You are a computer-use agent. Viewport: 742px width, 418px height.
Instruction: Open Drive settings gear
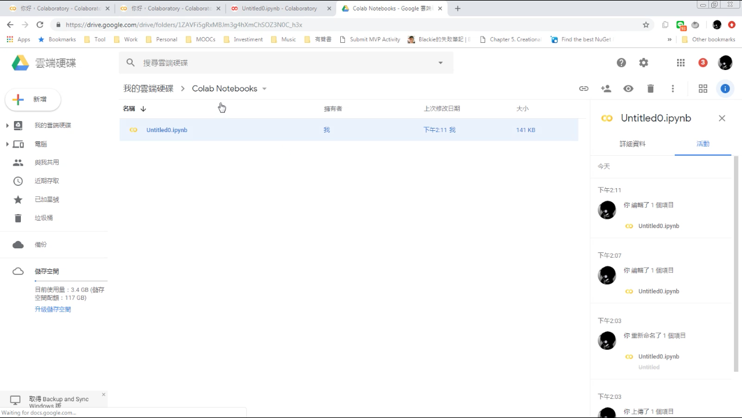coord(643,63)
